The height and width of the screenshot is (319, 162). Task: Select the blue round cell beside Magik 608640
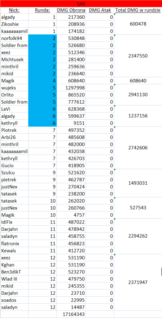click(x=42, y=81)
